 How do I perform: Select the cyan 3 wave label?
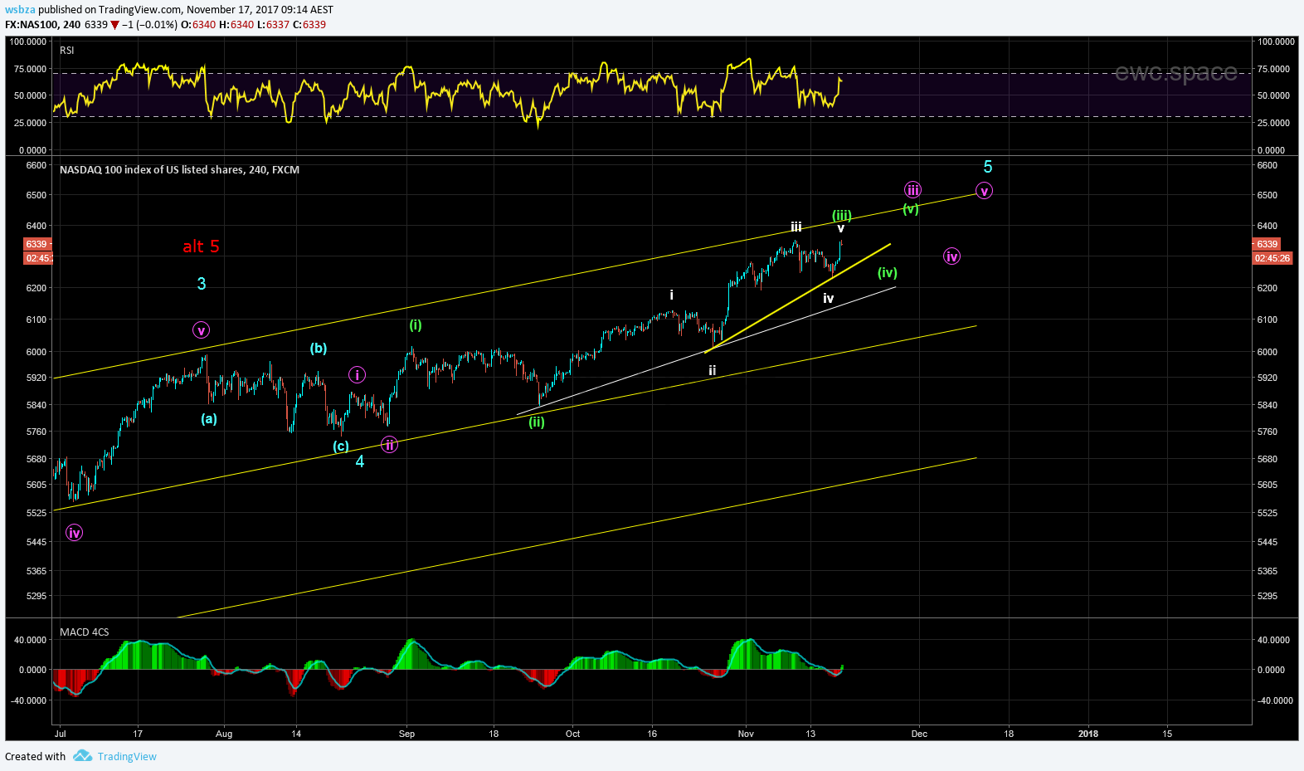[201, 284]
